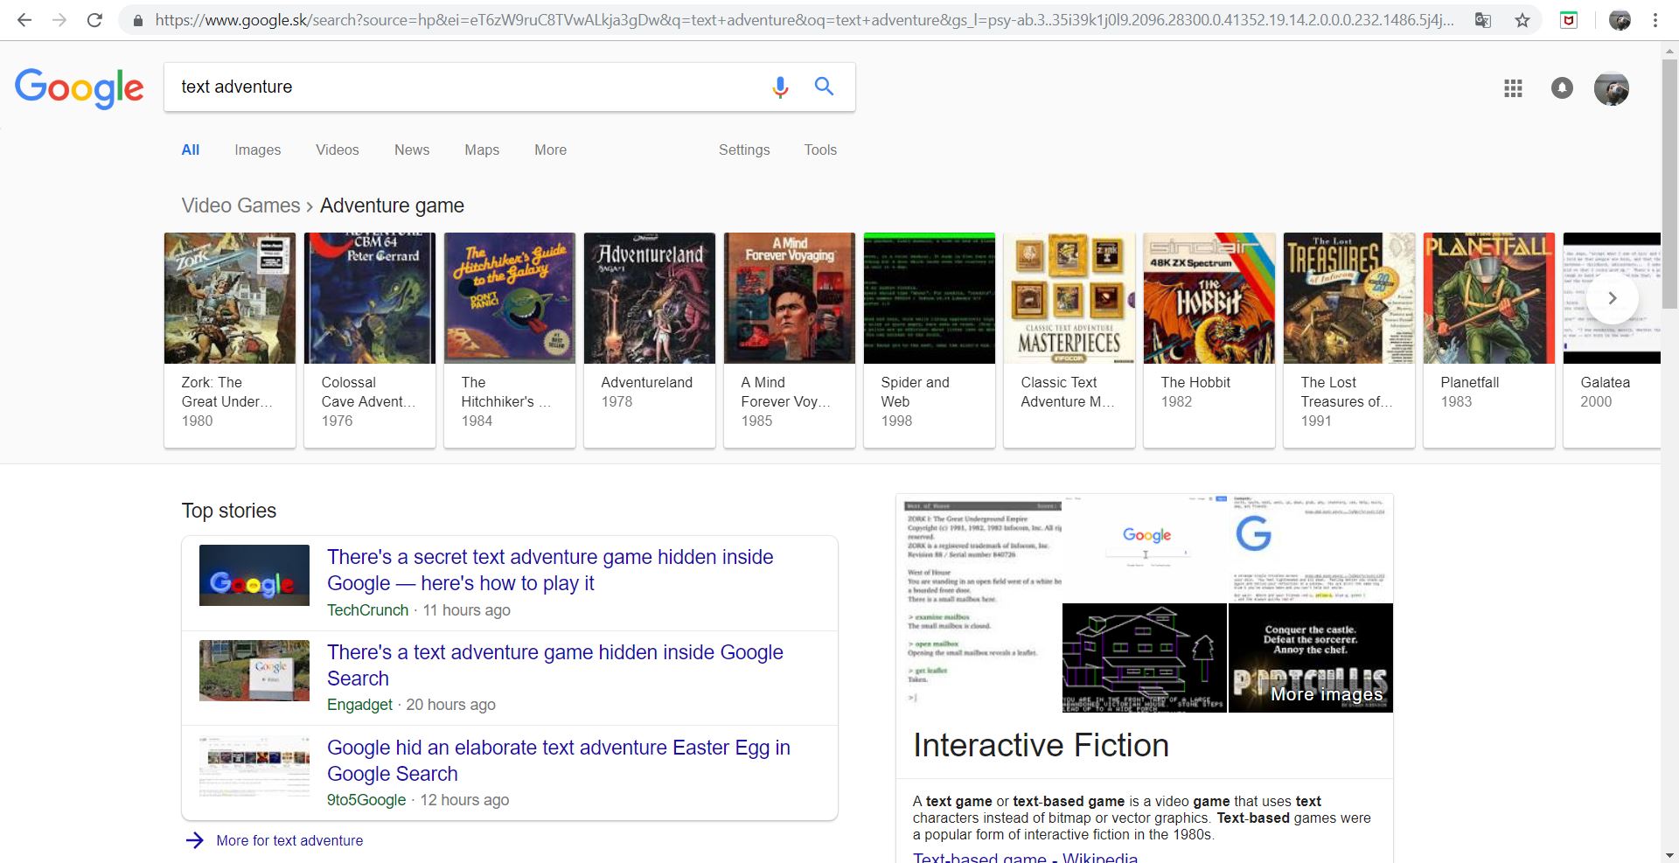Switch to the Maps tab
The height and width of the screenshot is (863, 1679).
[x=482, y=150]
